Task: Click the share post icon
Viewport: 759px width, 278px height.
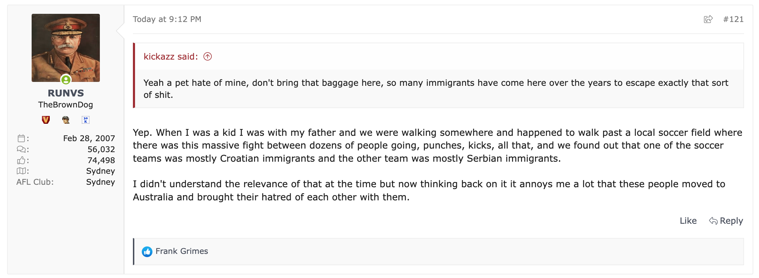Action: click(708, 19)
